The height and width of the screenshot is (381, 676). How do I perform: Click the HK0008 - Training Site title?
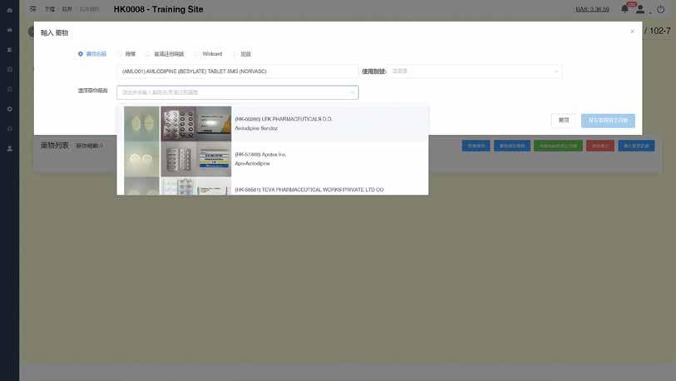[158, 9]
